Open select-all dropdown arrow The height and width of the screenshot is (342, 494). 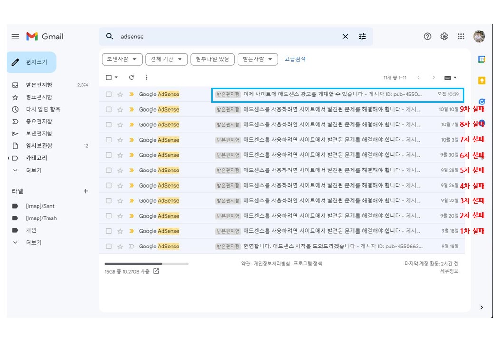[116, 77]
